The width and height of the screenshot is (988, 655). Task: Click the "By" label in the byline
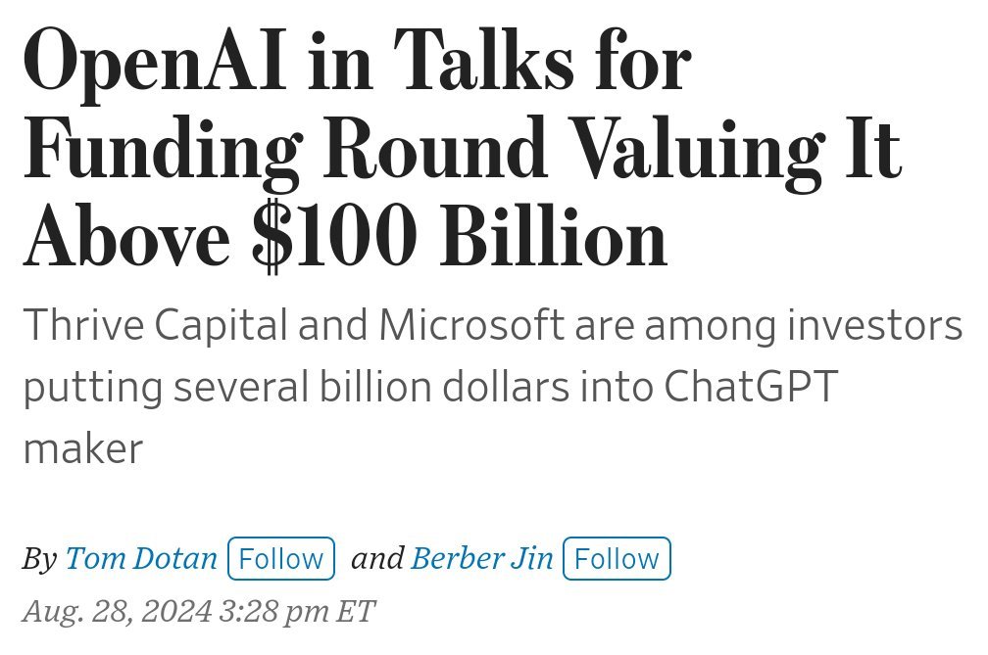pos(39,559)
